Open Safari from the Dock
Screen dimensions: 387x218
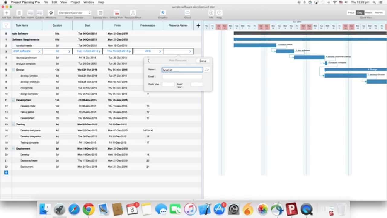point(74,209)
